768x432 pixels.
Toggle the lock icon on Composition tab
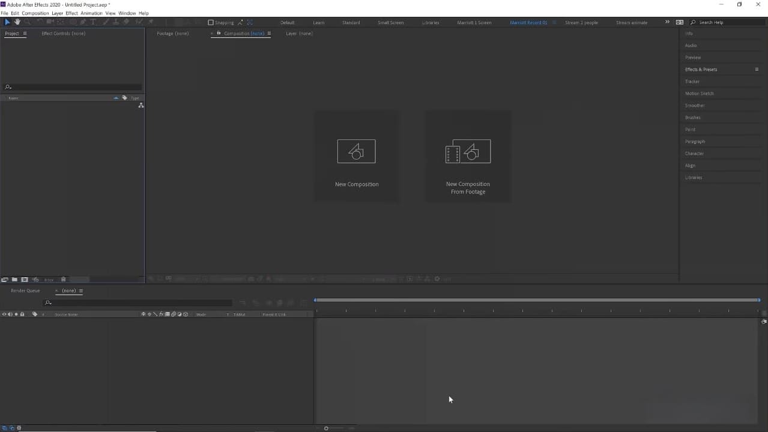[x=219, y=33]
